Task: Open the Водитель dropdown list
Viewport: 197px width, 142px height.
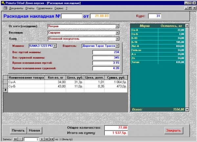Action: [117, 46]
